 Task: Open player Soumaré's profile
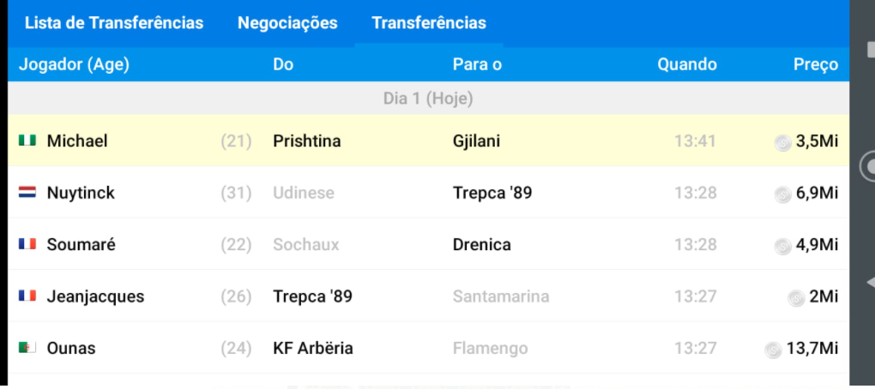[x=81, y=244]
